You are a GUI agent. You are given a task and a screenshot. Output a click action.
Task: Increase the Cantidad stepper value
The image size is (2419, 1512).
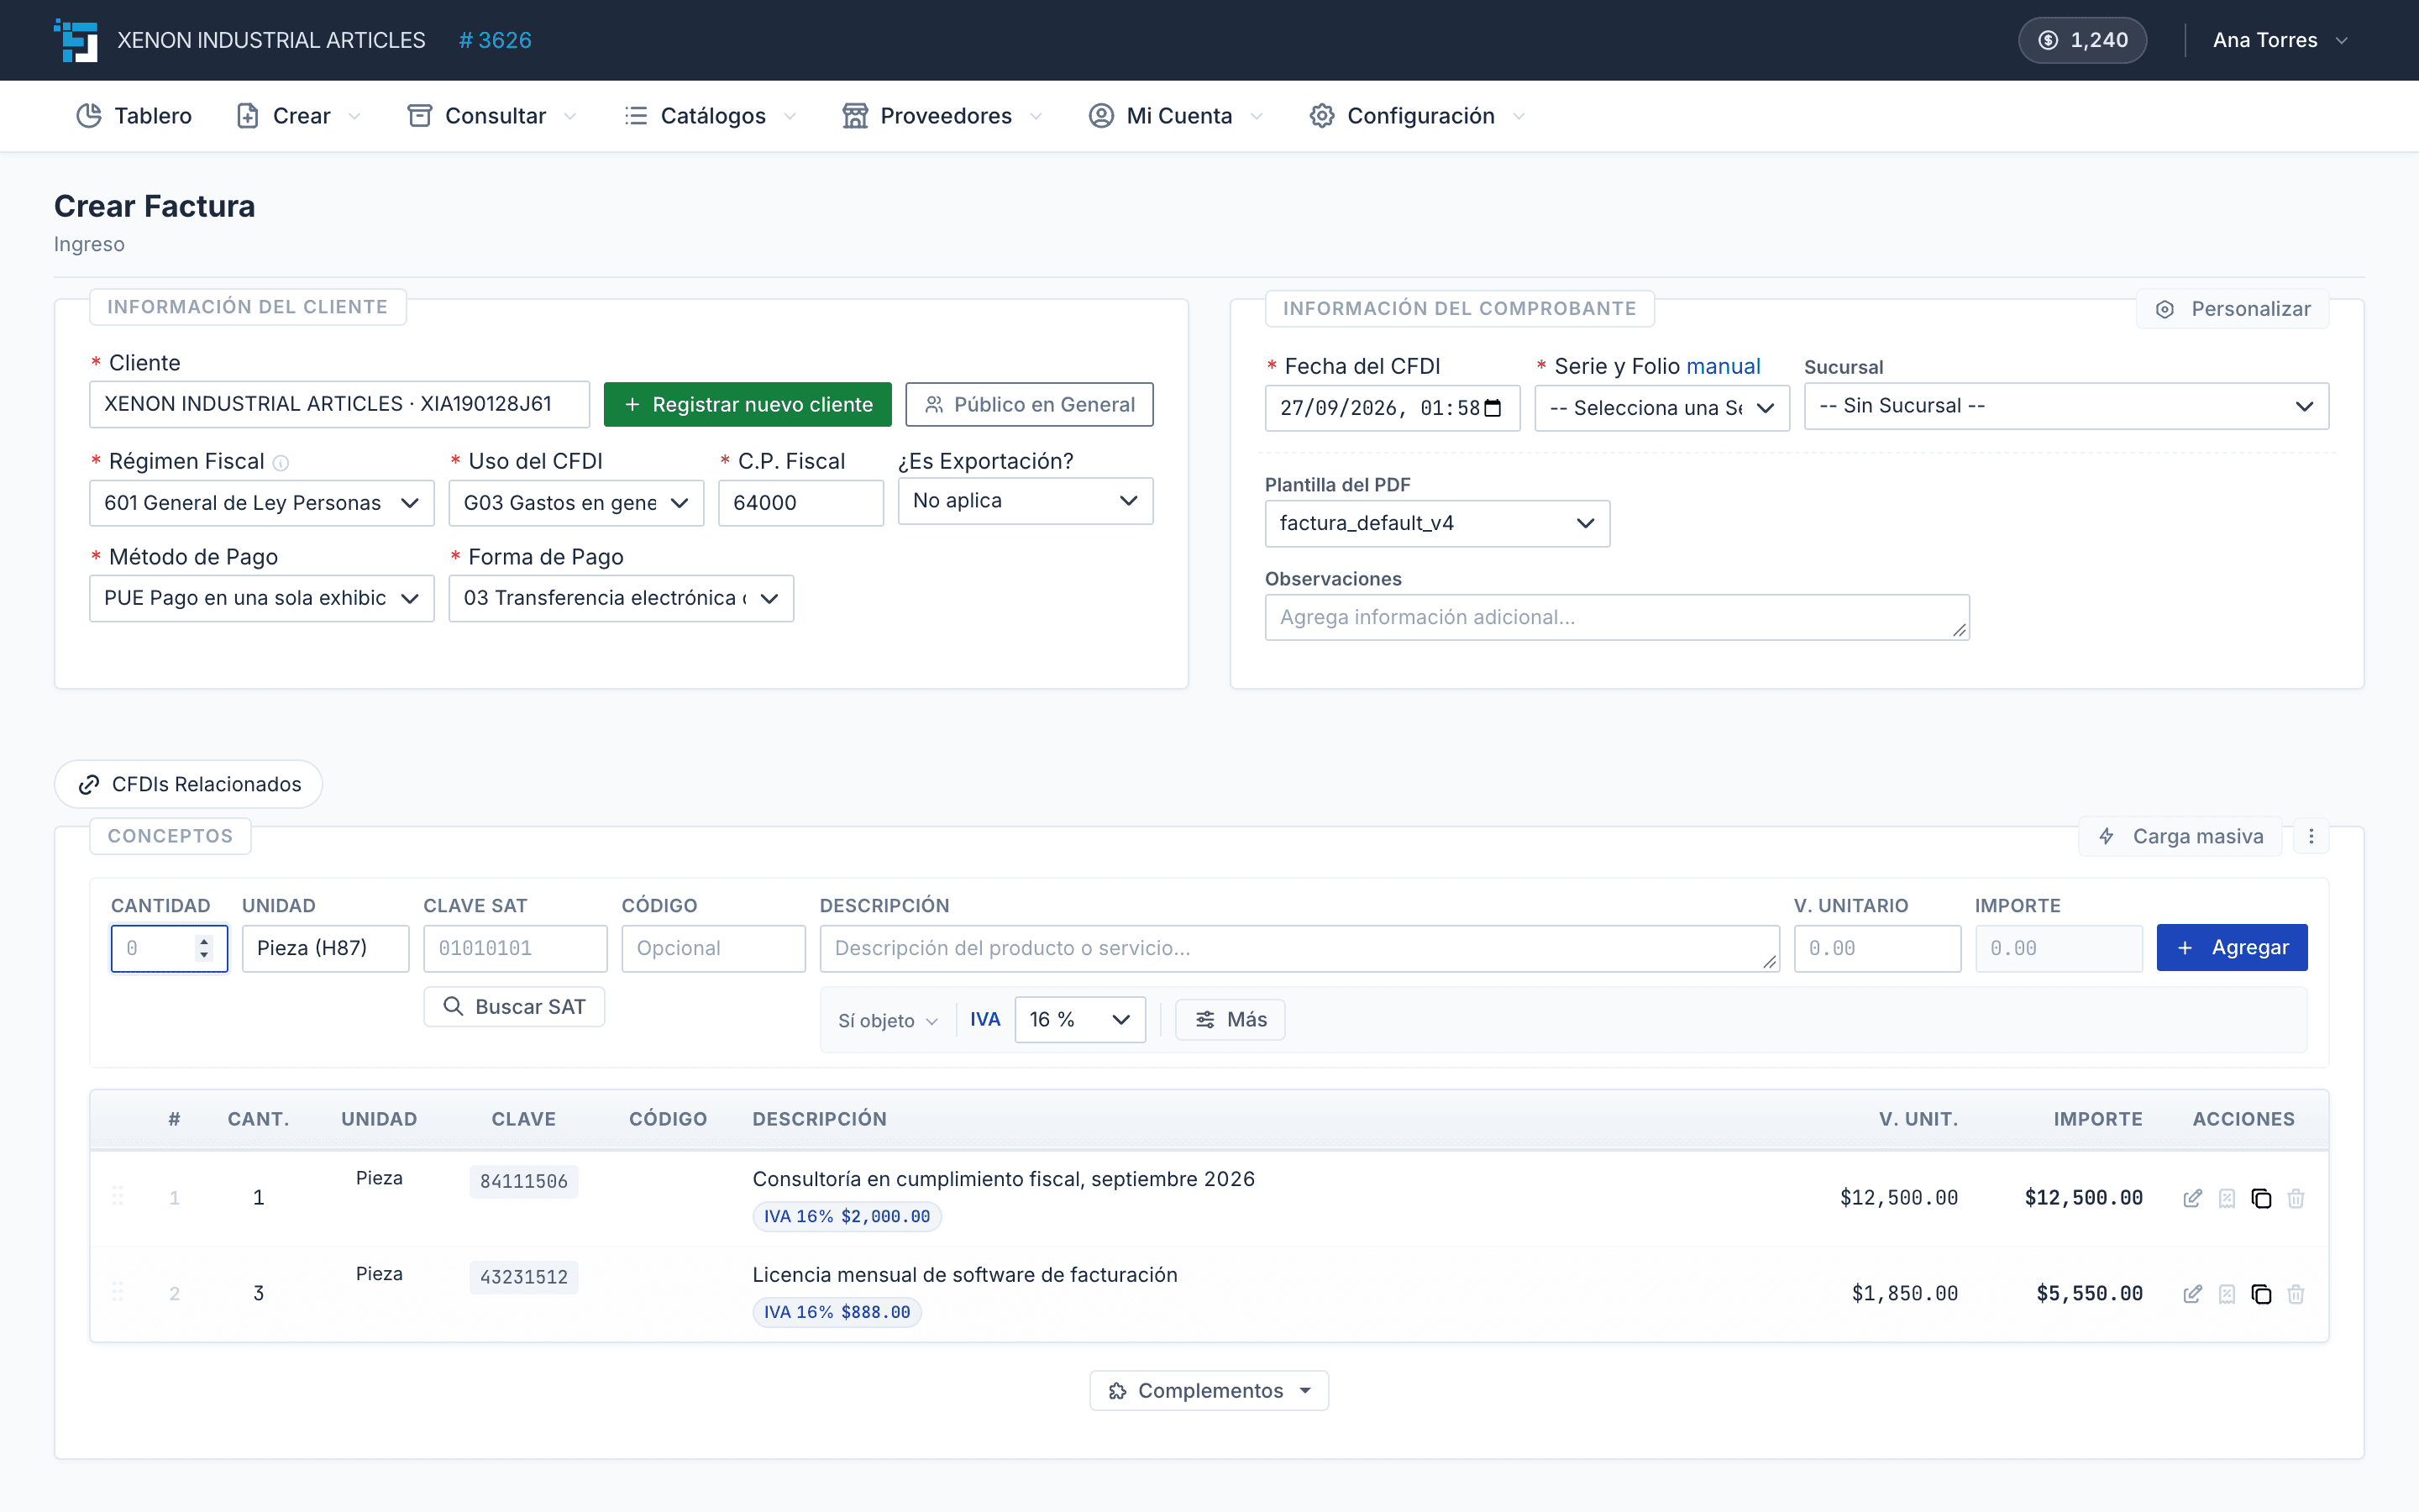204,941
